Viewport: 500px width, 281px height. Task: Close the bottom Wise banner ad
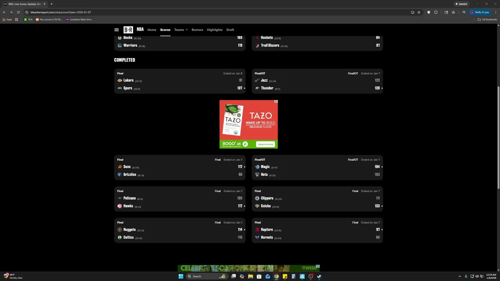tap(318, 266)
